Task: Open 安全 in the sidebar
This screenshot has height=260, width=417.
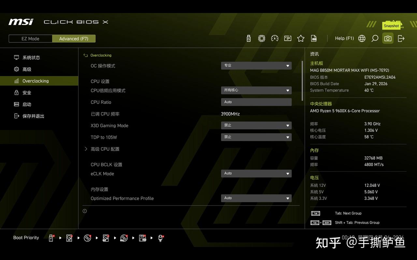Action: [x=39, y=93]
